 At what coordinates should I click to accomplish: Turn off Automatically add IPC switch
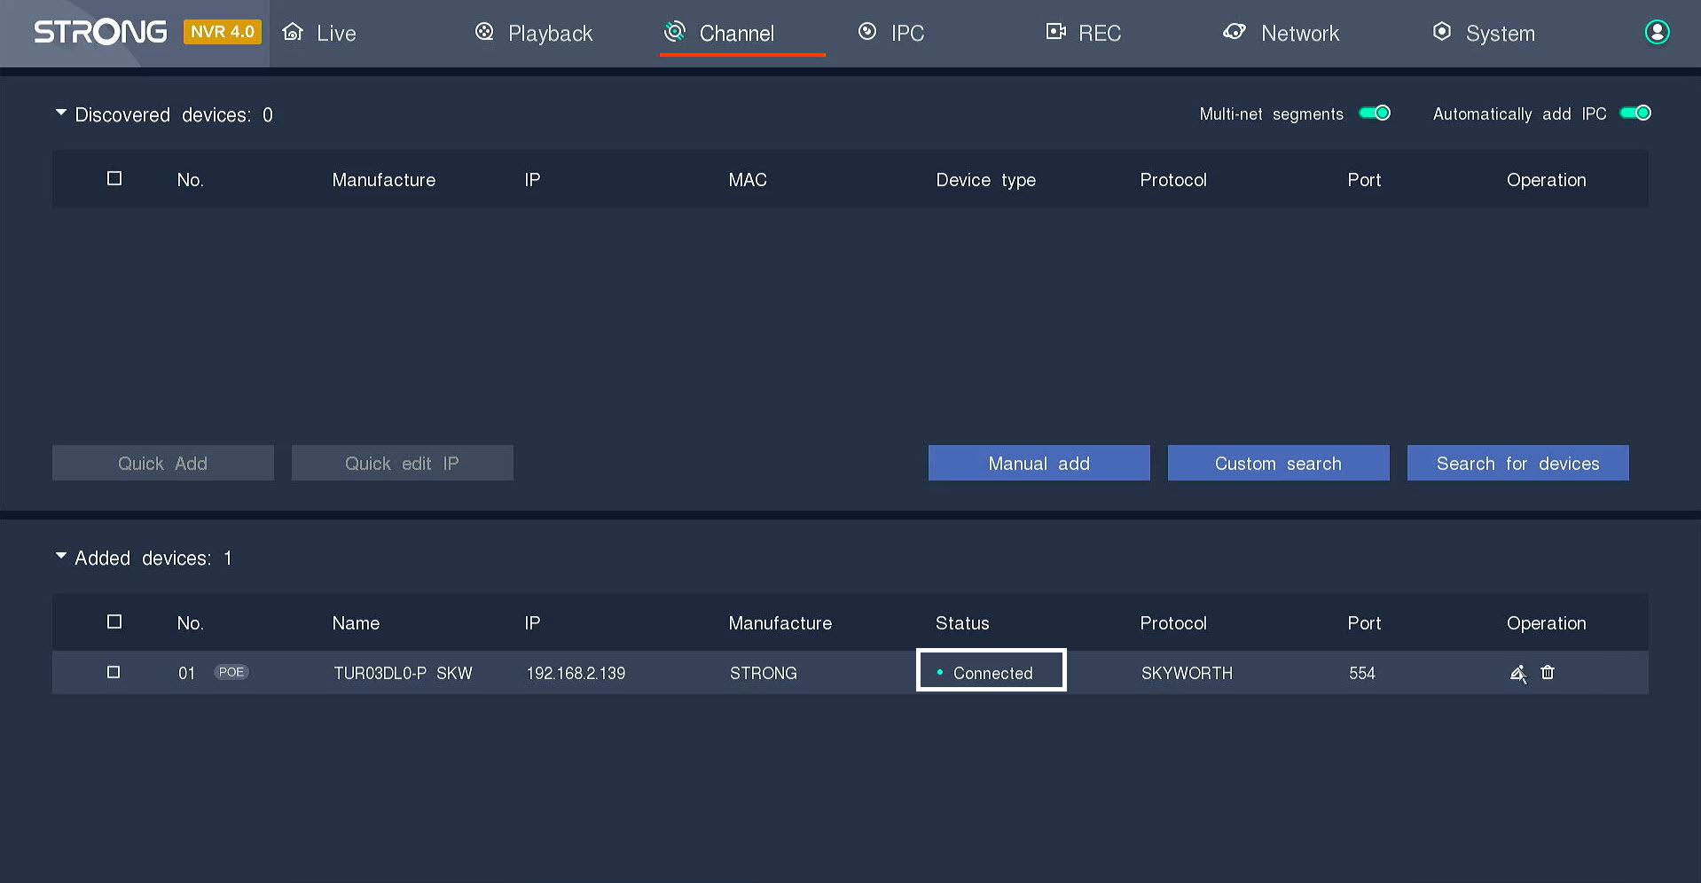[1635, 113]
